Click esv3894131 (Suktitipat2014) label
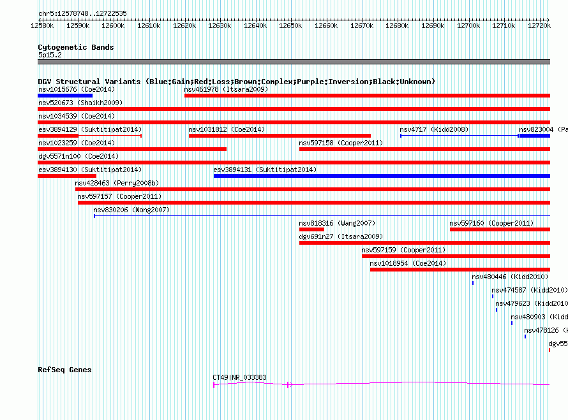The width and height of the screenshot is (568, 420). coord(265,170)
